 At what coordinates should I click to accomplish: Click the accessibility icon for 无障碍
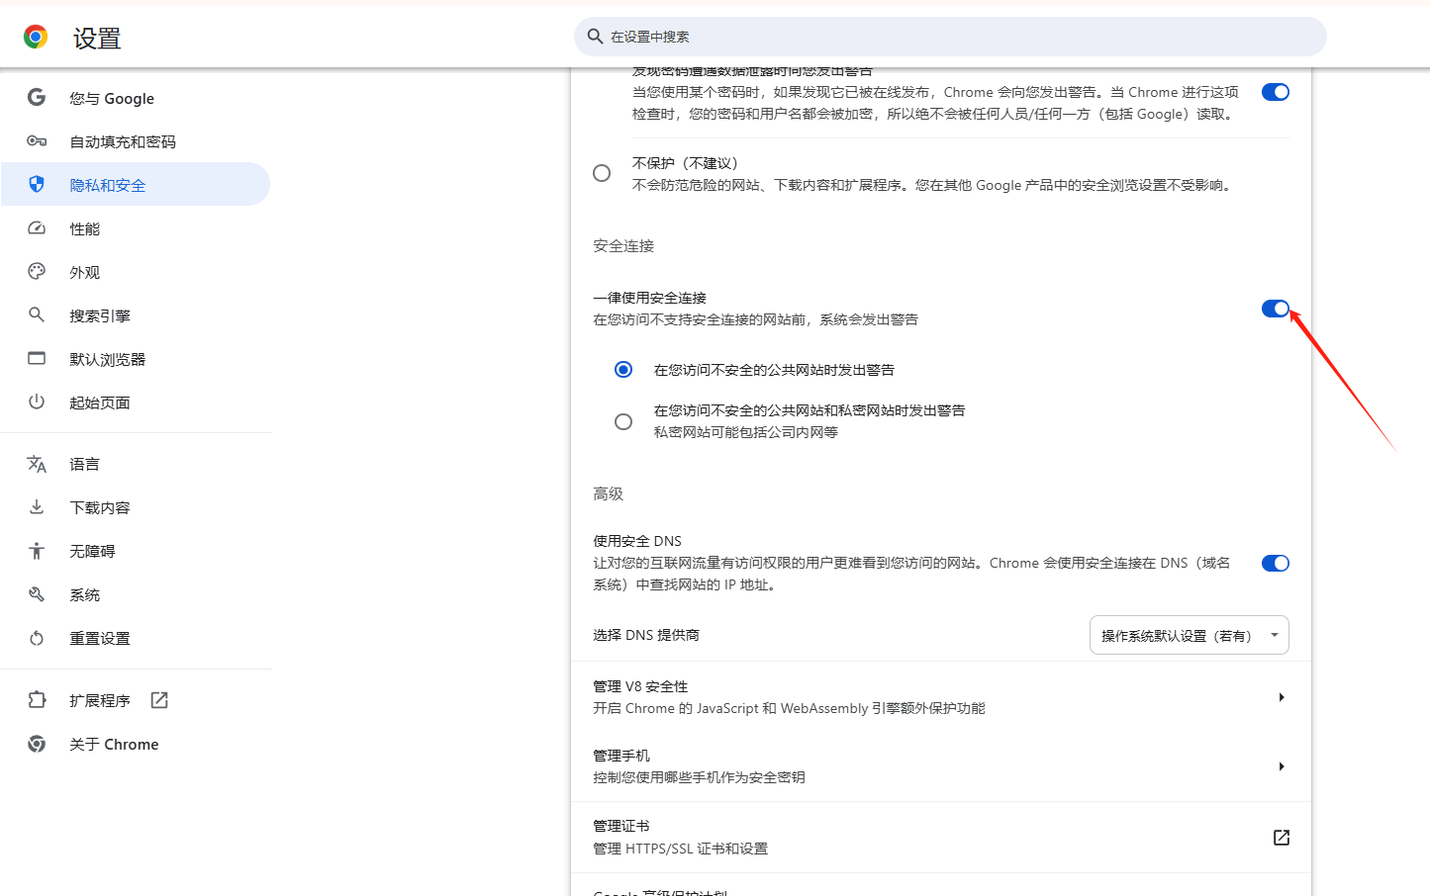(x=37, y=551)
